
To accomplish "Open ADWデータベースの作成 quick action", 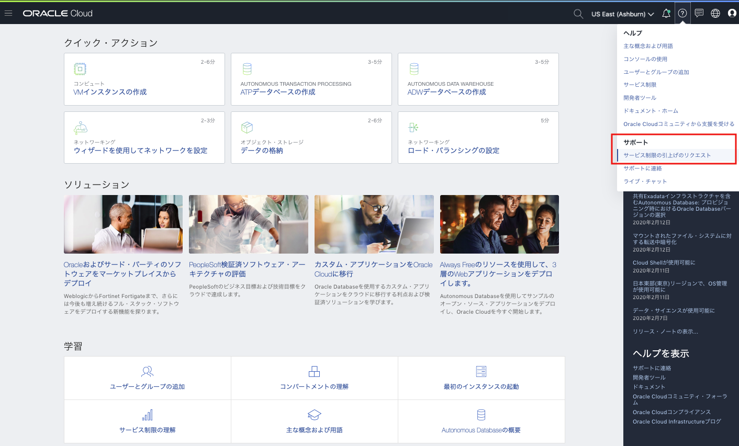I will click(447, 92).
